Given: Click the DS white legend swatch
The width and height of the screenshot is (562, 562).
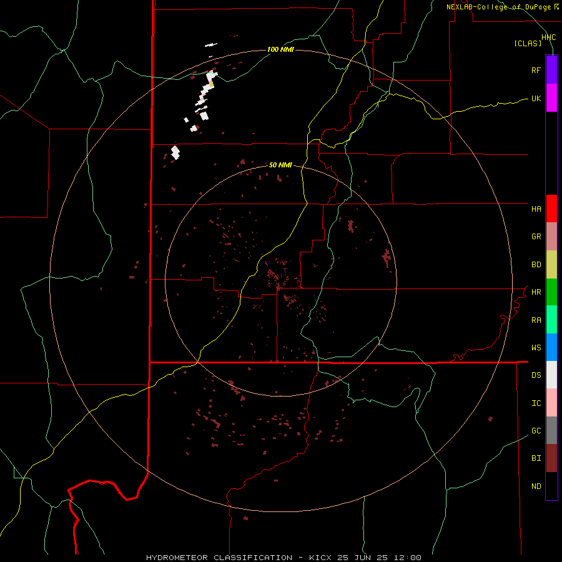Looking at the screenshot, I should [551, 375].
